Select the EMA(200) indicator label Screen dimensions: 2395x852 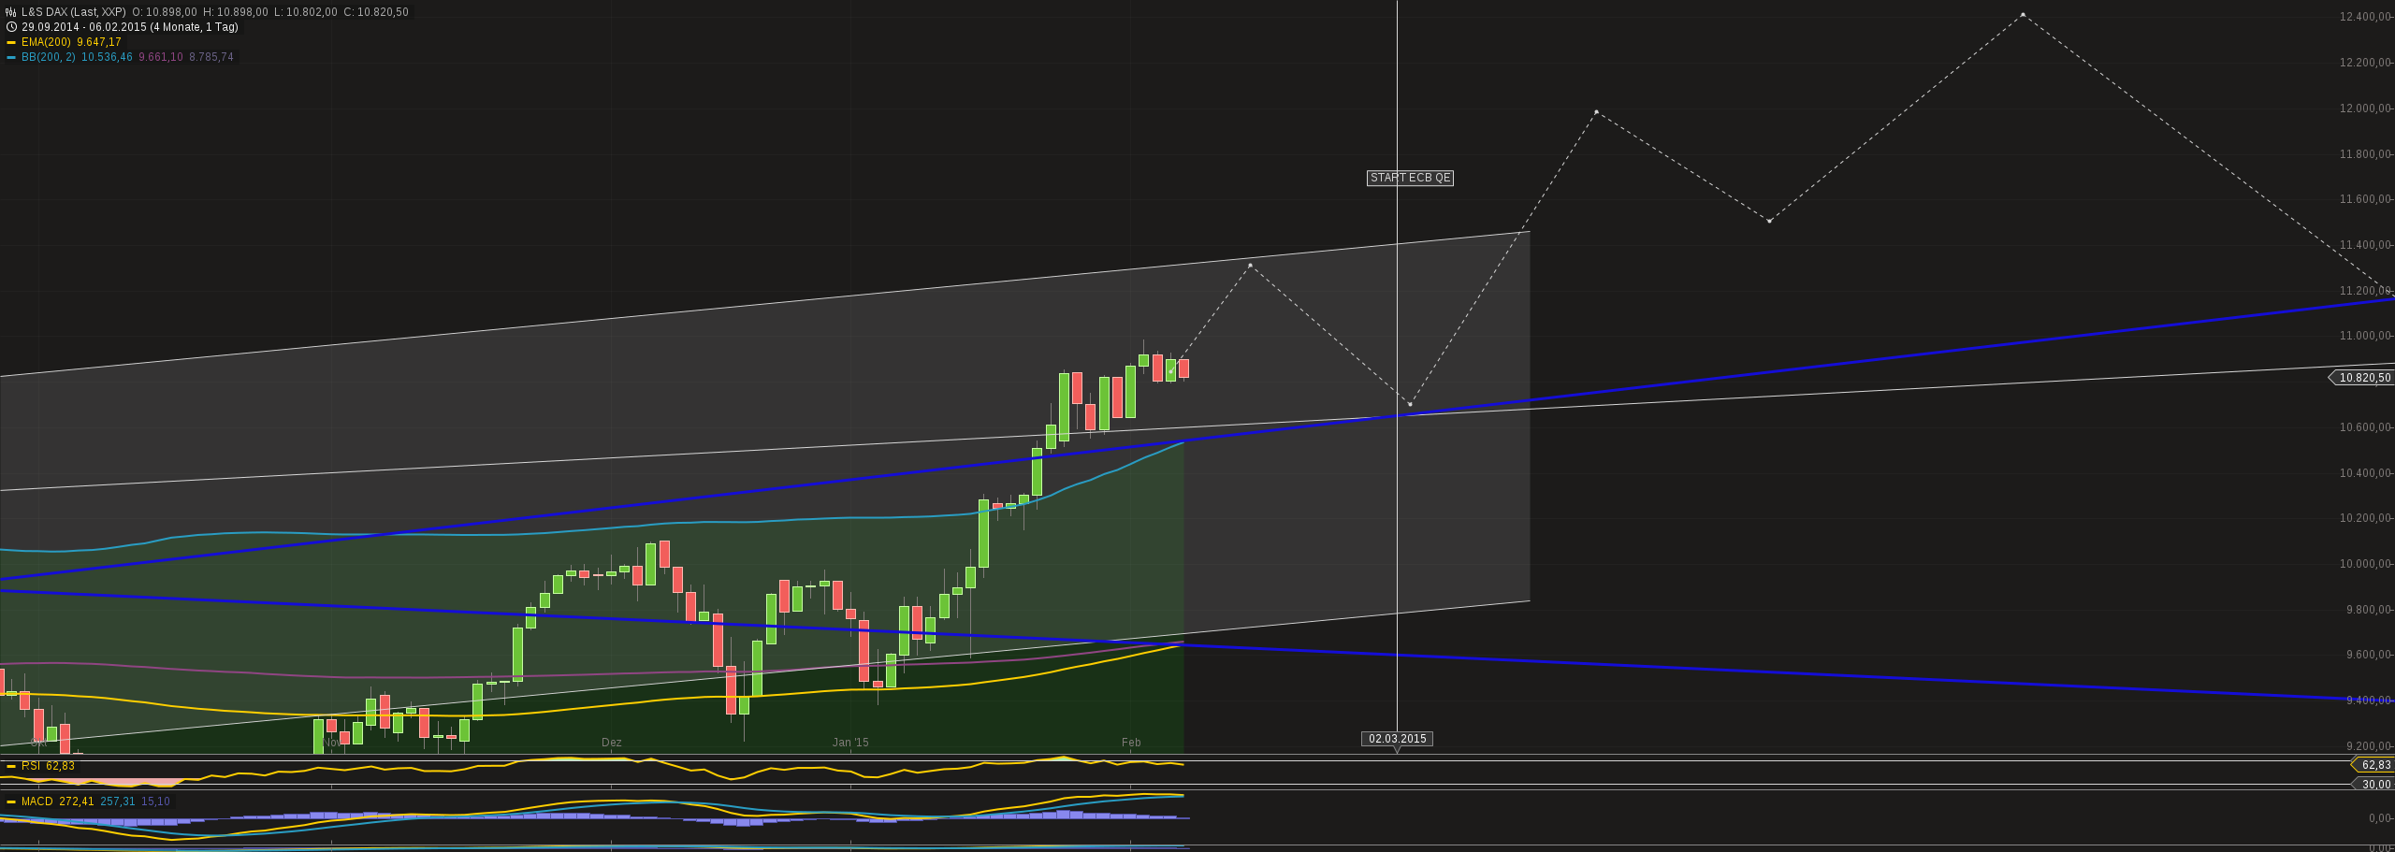[46, 42]
